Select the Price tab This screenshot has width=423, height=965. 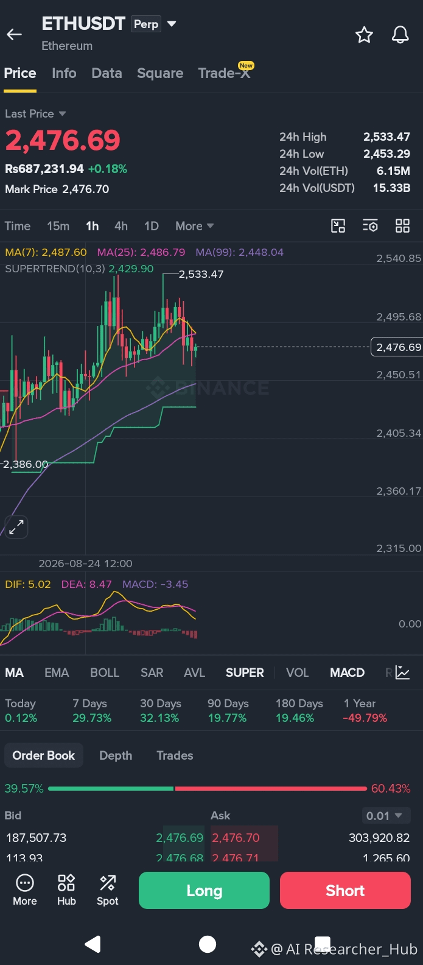click(20, 73)
